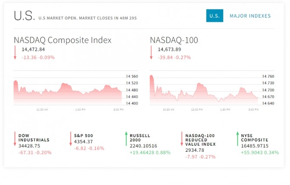Open the NASDAQ-100 heading link
Screen dimensions: 290x185
174,40
